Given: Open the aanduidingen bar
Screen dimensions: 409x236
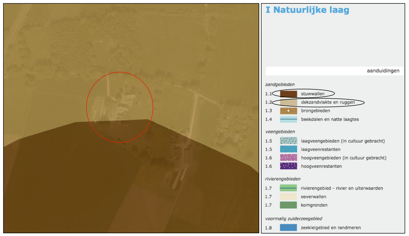Looking at the screenshot, I should click(x=334, y=71).
